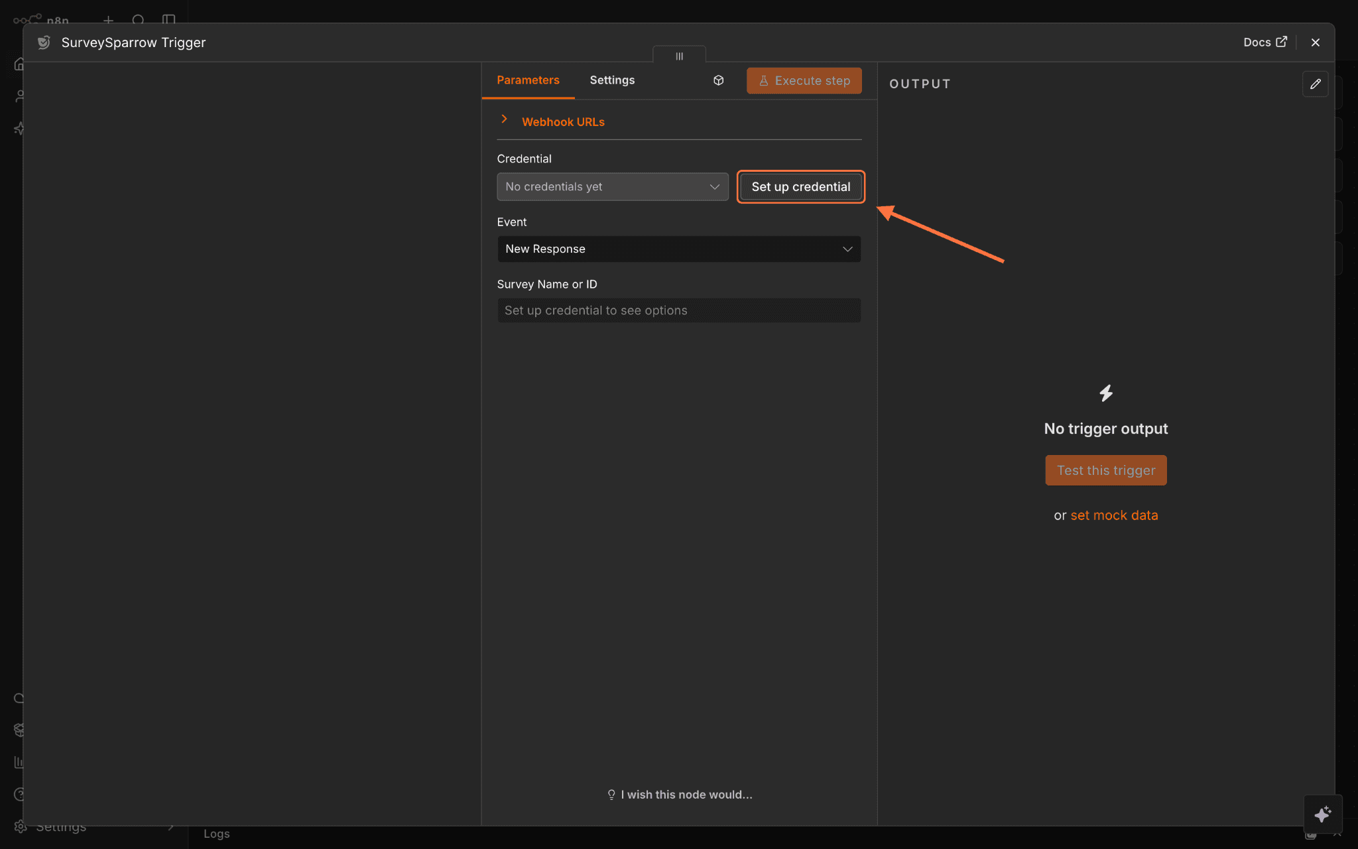
Task: Click the Set up credential button
Action: [800, 187]
